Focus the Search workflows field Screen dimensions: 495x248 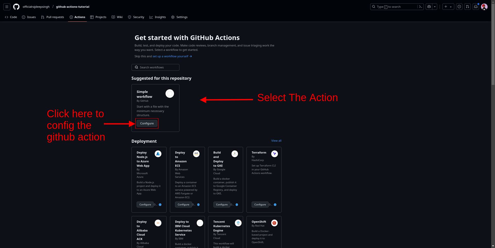(155, 67)
